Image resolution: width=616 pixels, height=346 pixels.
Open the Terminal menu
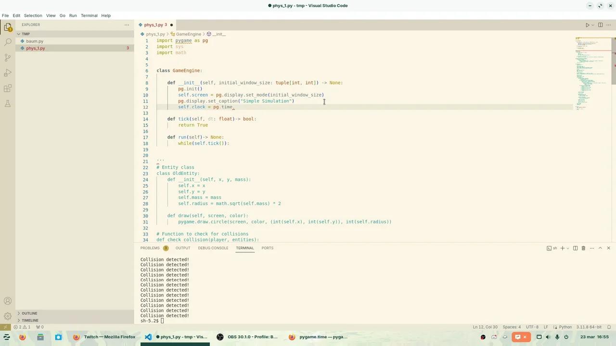pyautogui.click(x=89, y=15)
